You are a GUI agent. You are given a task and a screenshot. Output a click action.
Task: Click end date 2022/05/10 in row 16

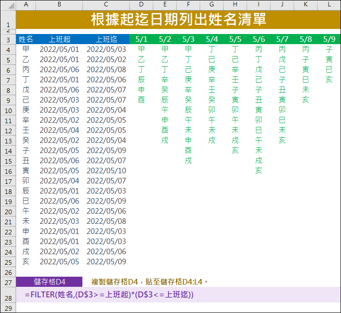click(x=106, y=171)
